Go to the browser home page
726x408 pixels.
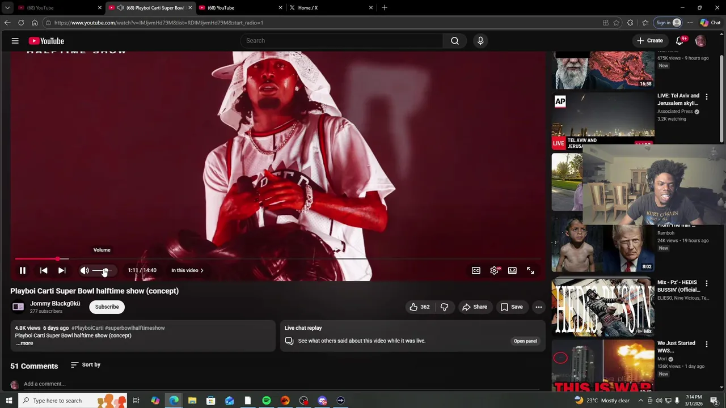[35, 23]
